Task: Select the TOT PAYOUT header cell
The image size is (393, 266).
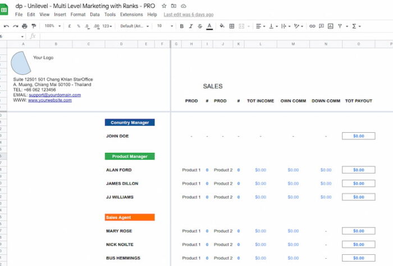Action: point(358,101)
